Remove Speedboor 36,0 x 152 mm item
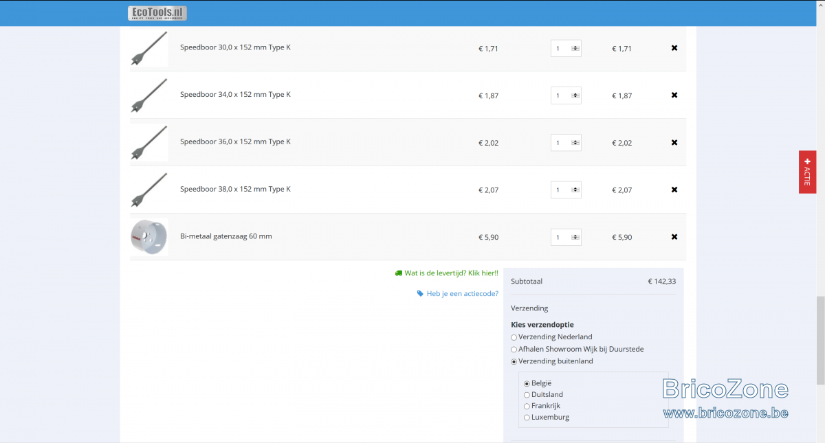This screenshot has width=825, height=443. (x=674, y=143)
